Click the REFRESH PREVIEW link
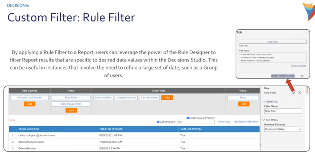 click(246, 122)
